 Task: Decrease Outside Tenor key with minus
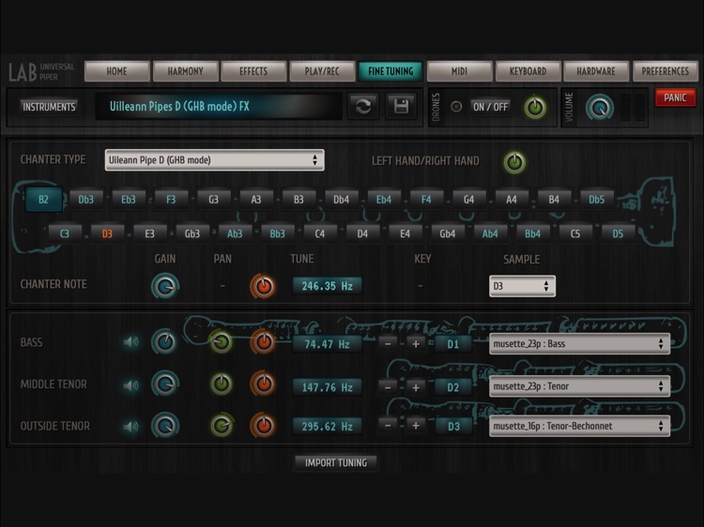click(x=388, y=426)
